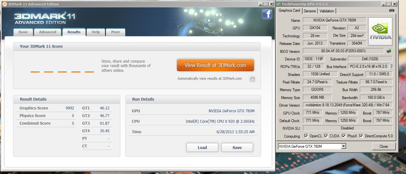Click the BIOS Version field
This screenshot has height=174, width=406.
click(x=343, y=51)
